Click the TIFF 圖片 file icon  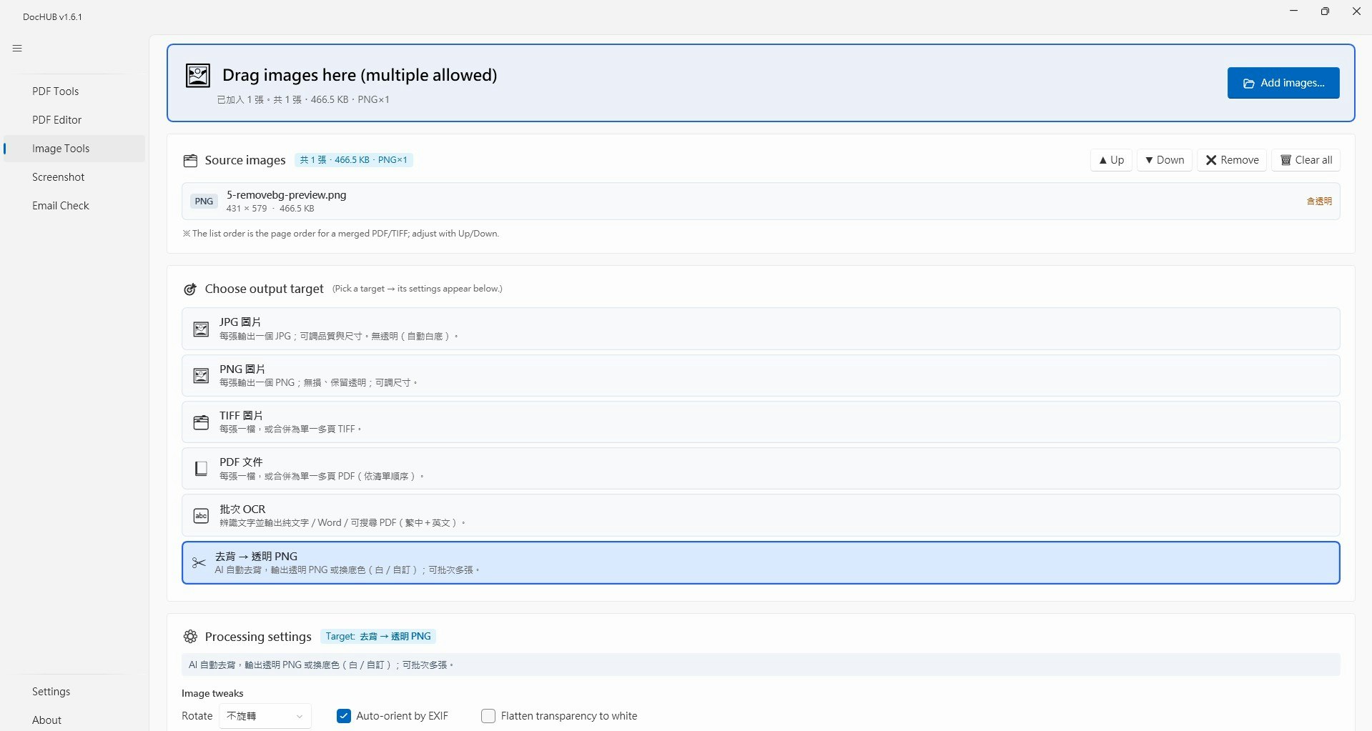(202, 422)
